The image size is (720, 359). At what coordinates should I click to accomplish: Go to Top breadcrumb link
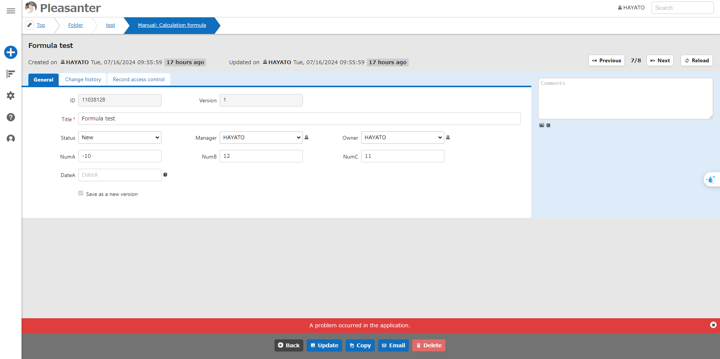click(x=41, y=25)
